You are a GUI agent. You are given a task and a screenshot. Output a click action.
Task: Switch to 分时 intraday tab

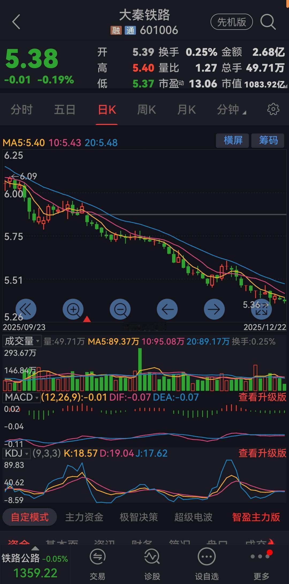(x=22, y=109)
